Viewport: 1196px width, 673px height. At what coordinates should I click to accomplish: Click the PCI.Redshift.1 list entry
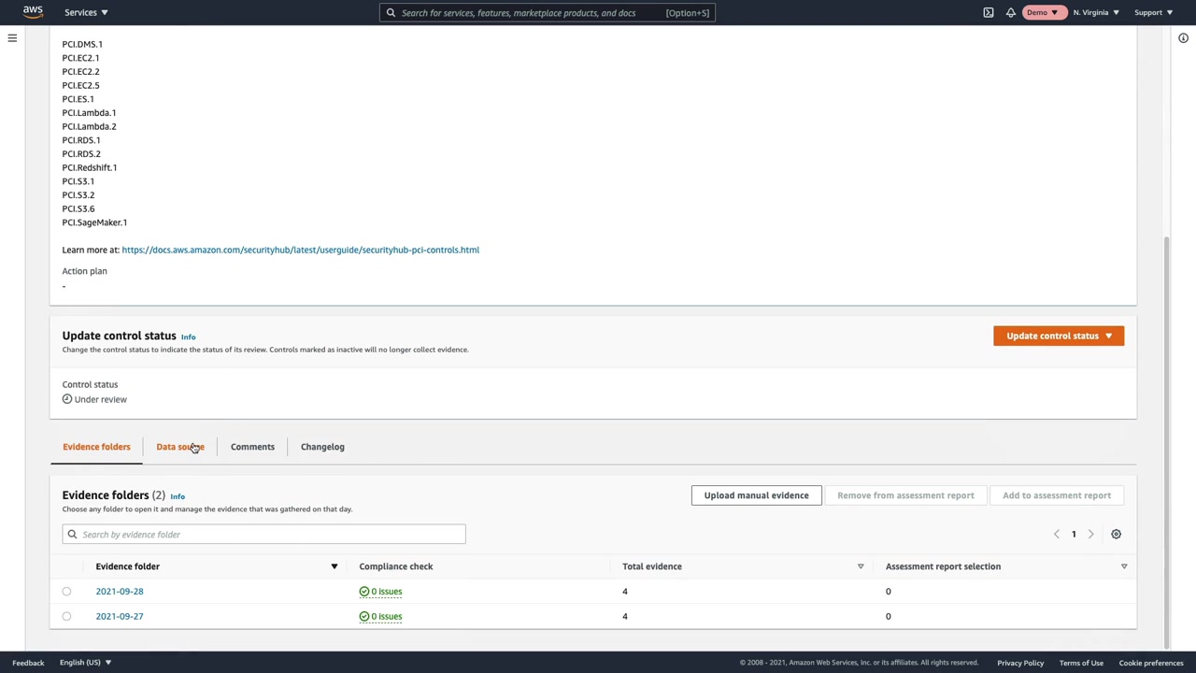[90, 167]
